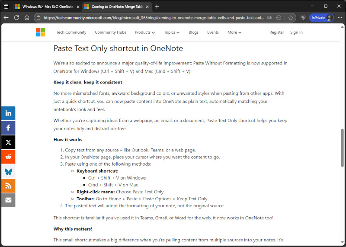Share the article on LinkedIn
Image resolution: width=346 pixels, height=247 pixels.
click(x=8, y=113)
